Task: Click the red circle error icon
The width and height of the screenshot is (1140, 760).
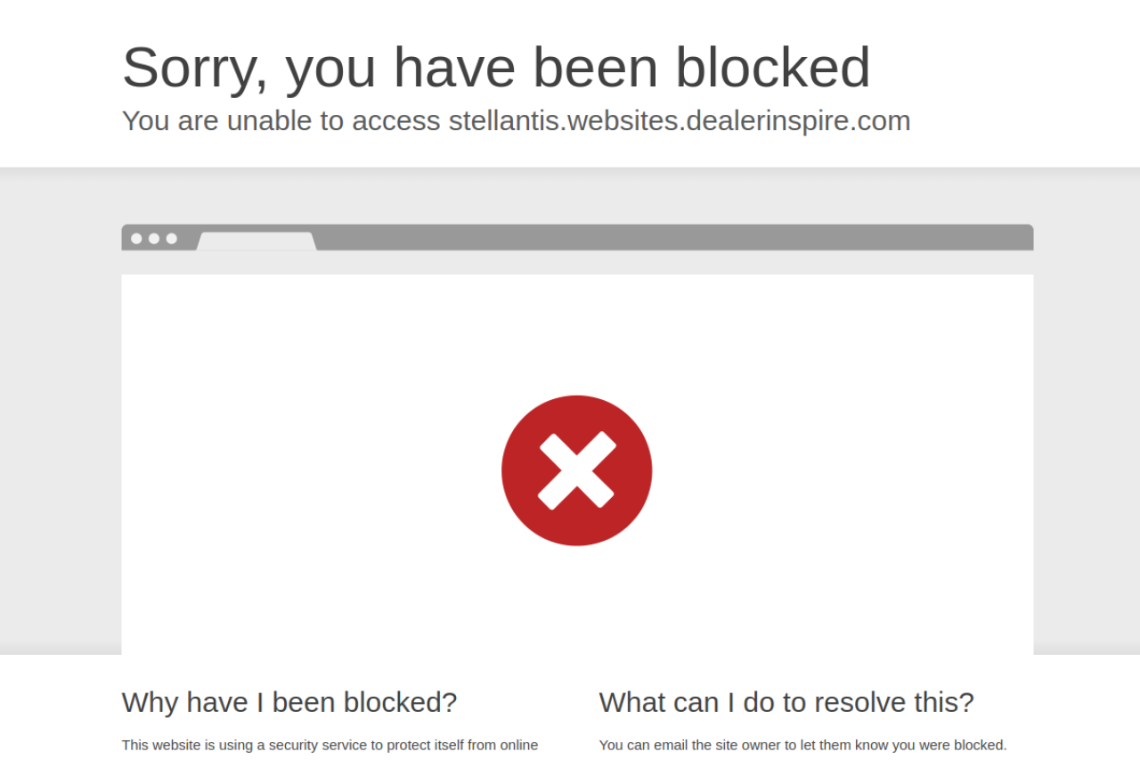Action: click(576, 470)
